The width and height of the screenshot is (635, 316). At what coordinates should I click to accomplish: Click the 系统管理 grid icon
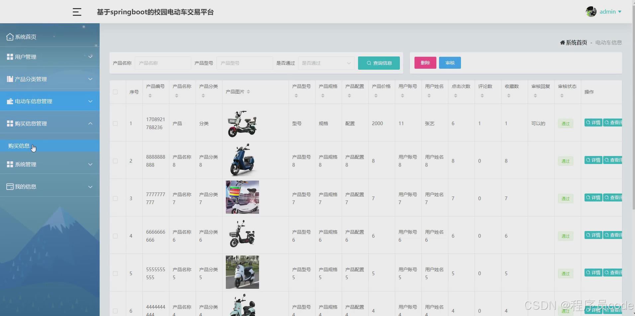click(10, 164)
